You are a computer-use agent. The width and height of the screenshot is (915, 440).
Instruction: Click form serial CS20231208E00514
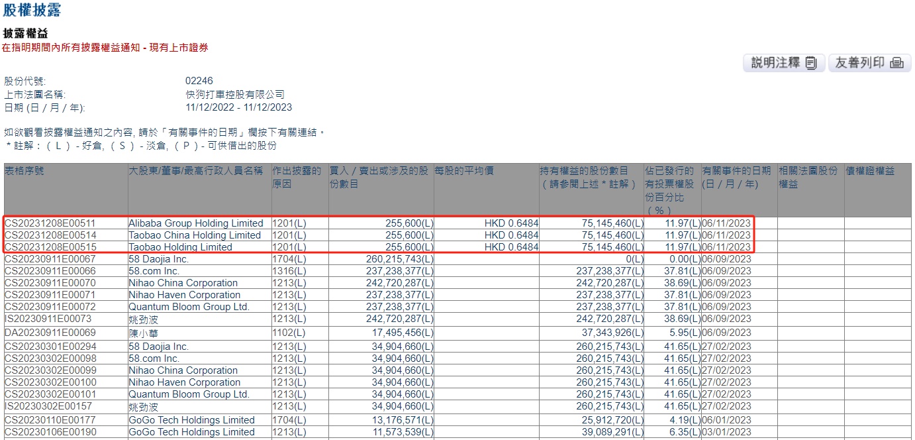pos(50,235)
